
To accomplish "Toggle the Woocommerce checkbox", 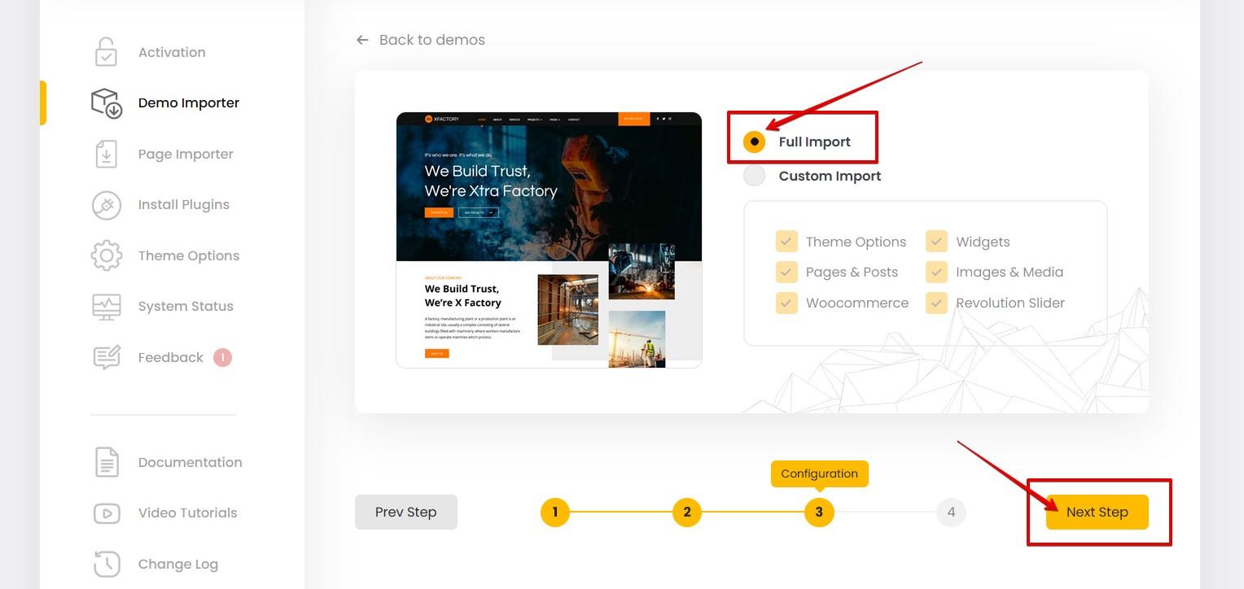I will (786, 303).
